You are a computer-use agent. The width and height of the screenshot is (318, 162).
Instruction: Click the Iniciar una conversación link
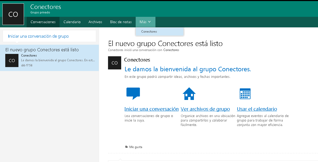pyautogui.click(x=151, y=109)
